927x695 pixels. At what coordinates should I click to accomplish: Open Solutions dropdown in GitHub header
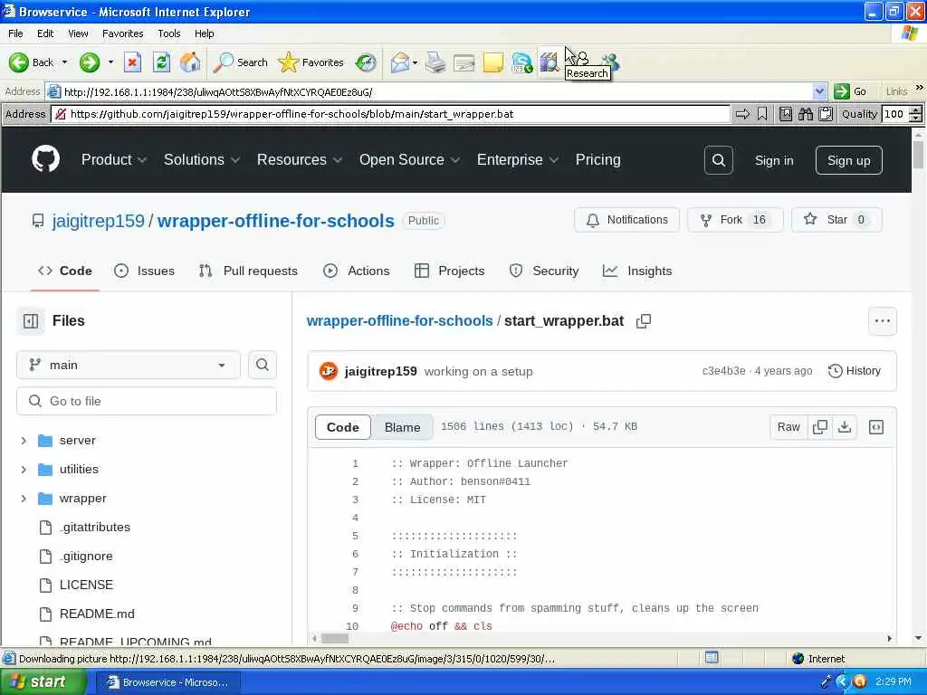202,159
